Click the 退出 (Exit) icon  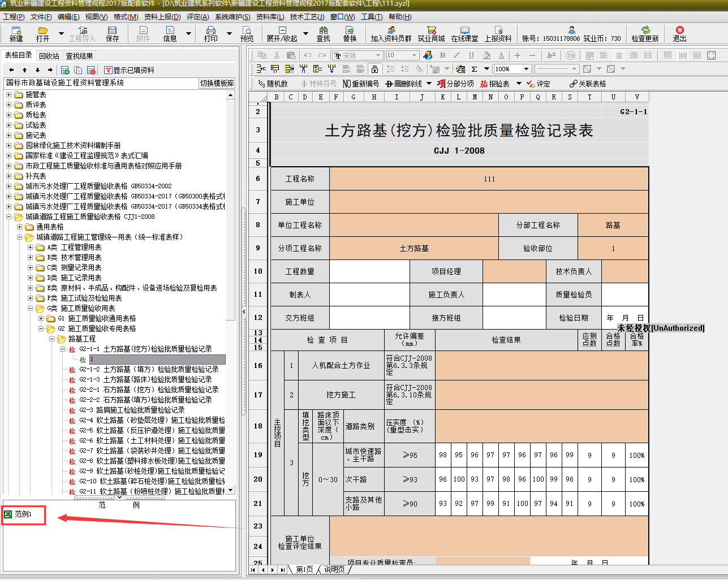pos(679,34)
